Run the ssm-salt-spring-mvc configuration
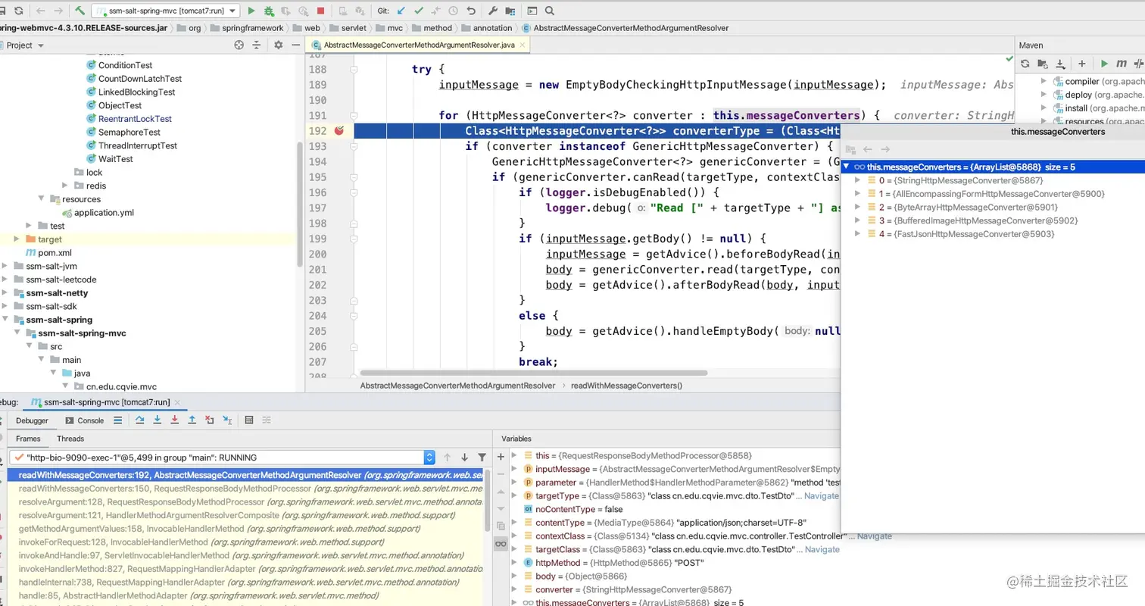The image size is (1145, 606). click(x=251, y=11)
